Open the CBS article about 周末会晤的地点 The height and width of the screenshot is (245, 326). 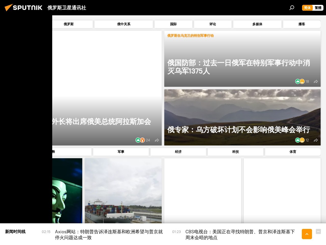240,235
